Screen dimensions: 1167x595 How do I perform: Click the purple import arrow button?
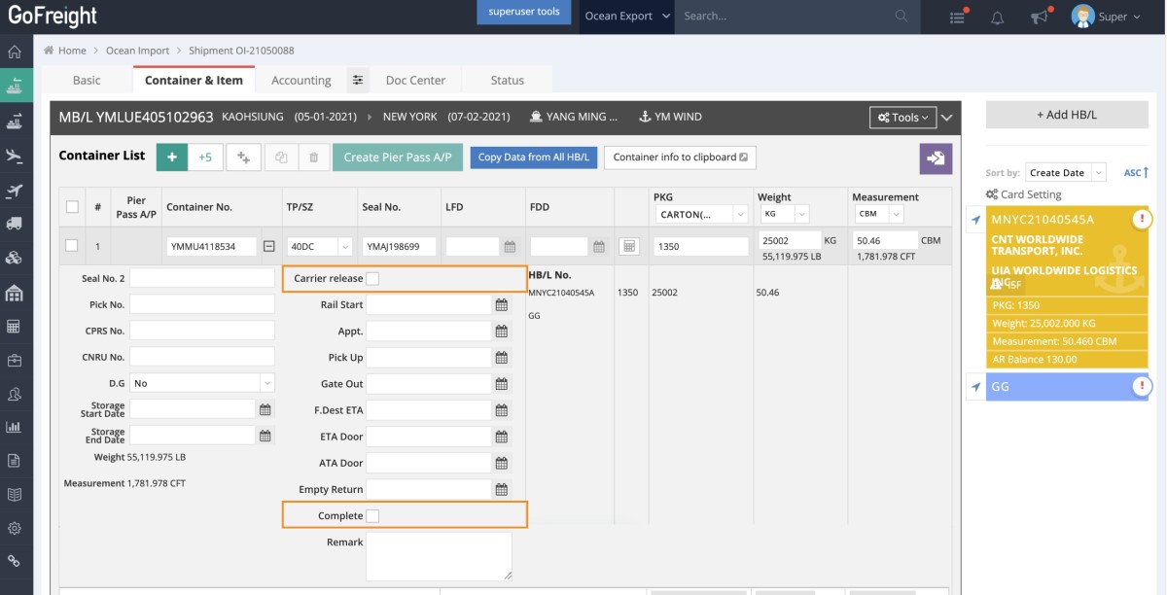[x=936, y=158]
